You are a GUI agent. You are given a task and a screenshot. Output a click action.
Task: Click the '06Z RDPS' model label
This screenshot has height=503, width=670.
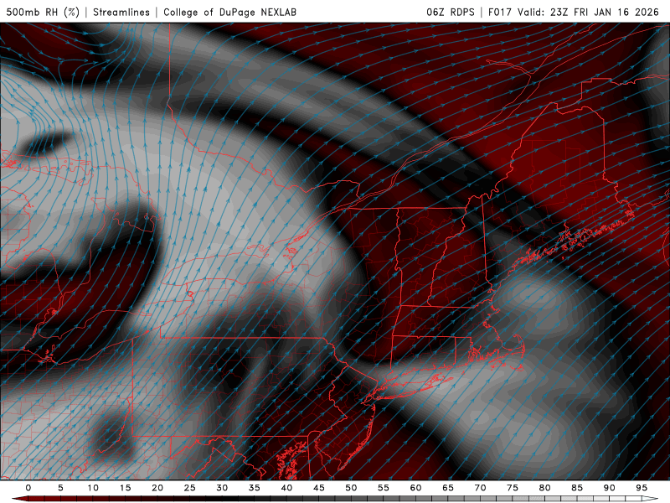[450, 12]
